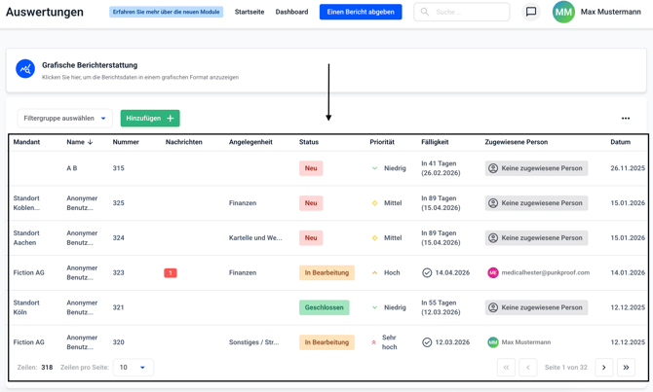This screenshot has width=653, height=392.
Task: Click Einen Bericht abgeben button
Action: point(361,13)
